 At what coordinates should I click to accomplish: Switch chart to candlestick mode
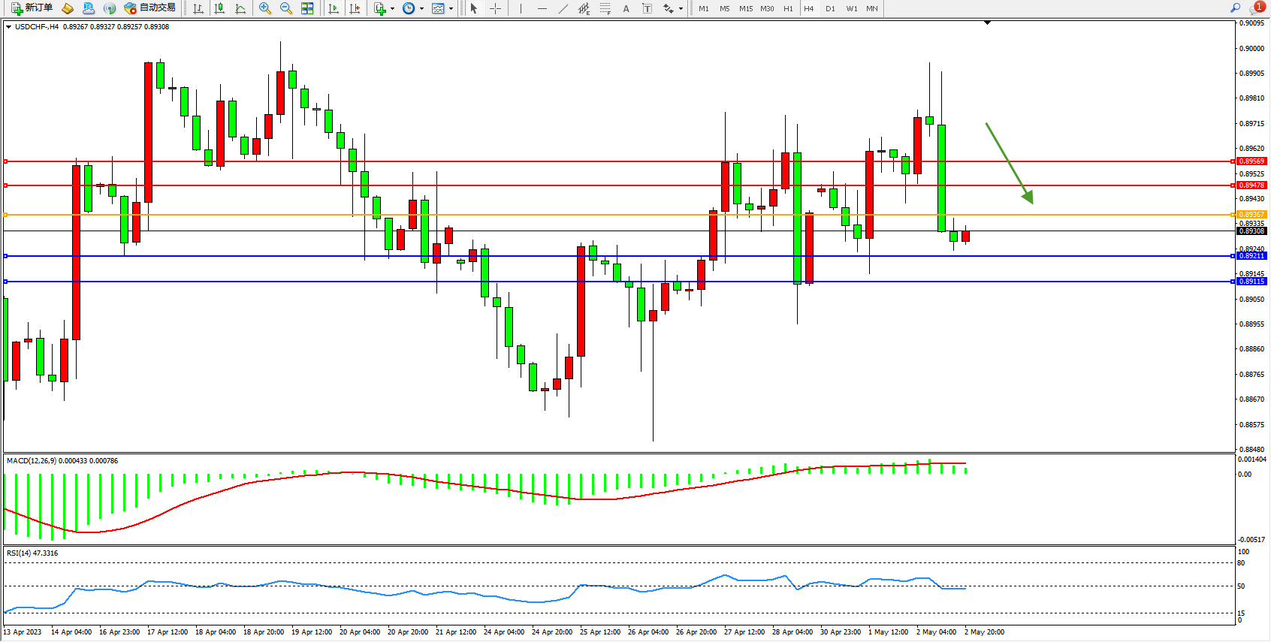(219, 8)
